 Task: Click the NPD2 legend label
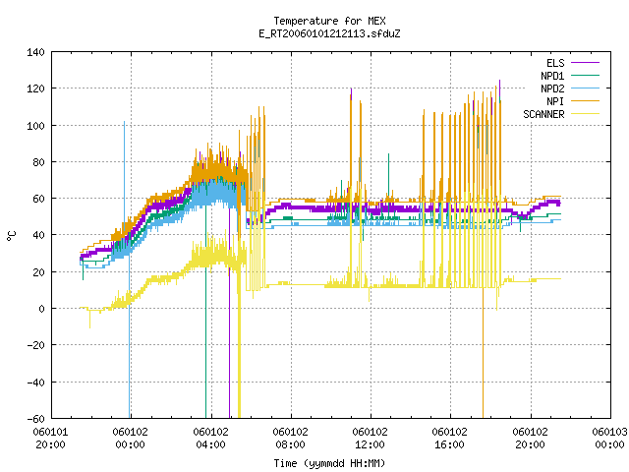tap(552, 88)
